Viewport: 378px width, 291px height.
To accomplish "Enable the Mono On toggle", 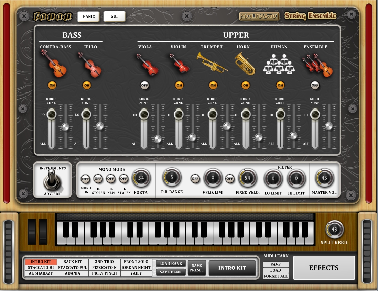I will point(85,179).
